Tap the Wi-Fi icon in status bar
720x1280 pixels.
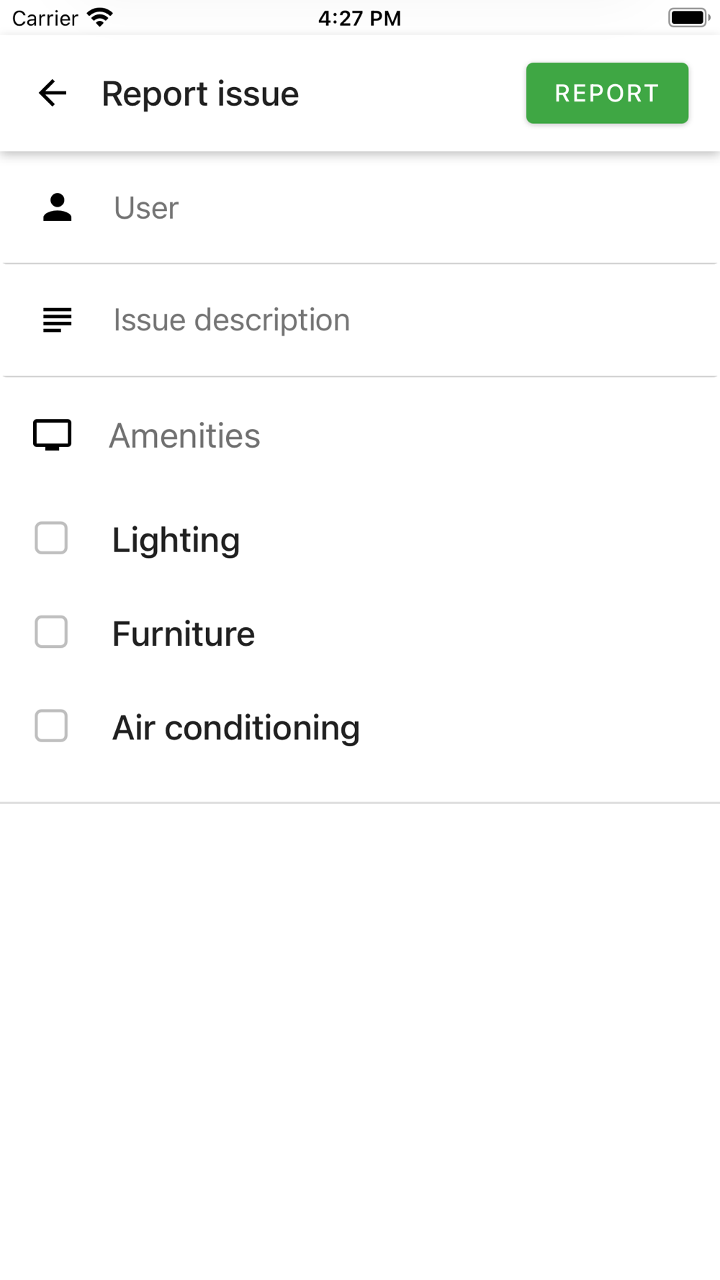(x=99, y=17)
